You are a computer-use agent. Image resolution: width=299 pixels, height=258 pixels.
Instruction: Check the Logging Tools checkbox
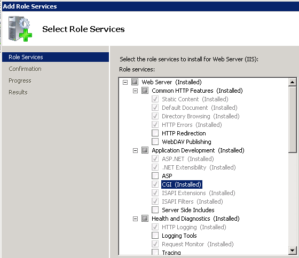155,236
